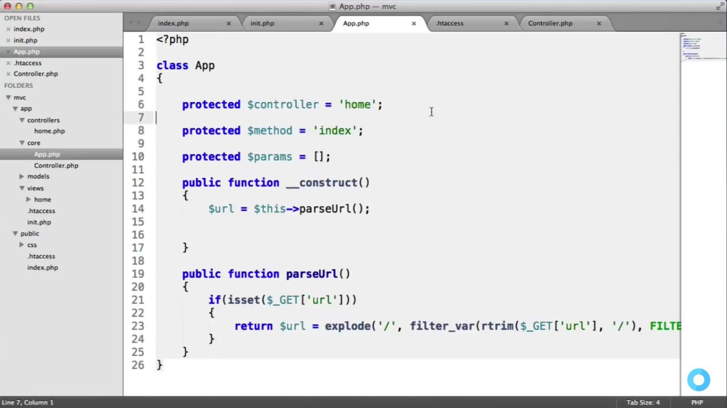Image resolution: width=727 pixels, height=408 pixels.
Task: Close the App.php tab
Action: (x=414, y=23)
